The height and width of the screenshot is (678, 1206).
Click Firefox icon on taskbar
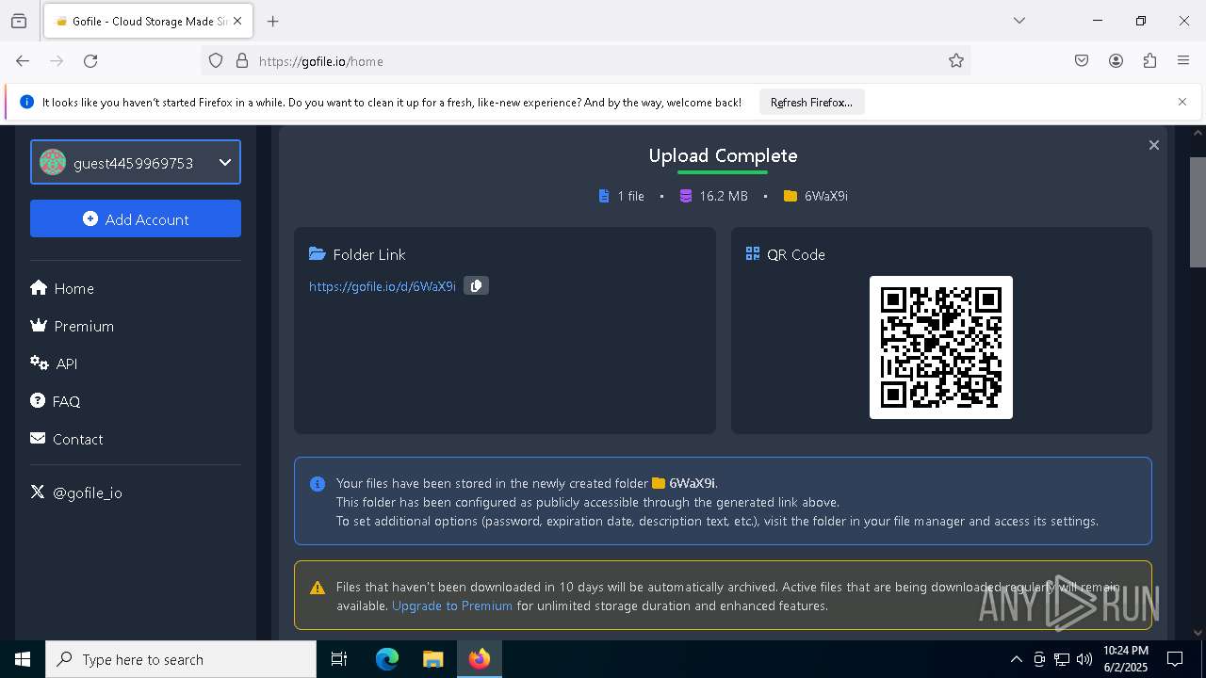480,659
